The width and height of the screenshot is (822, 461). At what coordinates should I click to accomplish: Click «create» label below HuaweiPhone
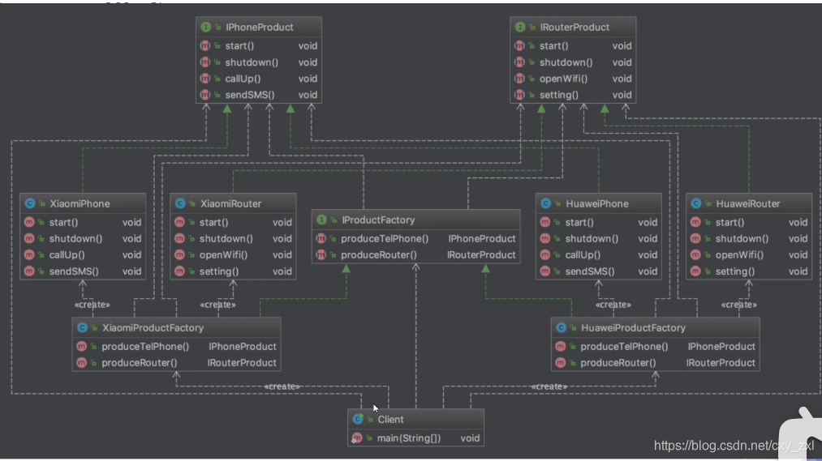click(x=613, y=305)
